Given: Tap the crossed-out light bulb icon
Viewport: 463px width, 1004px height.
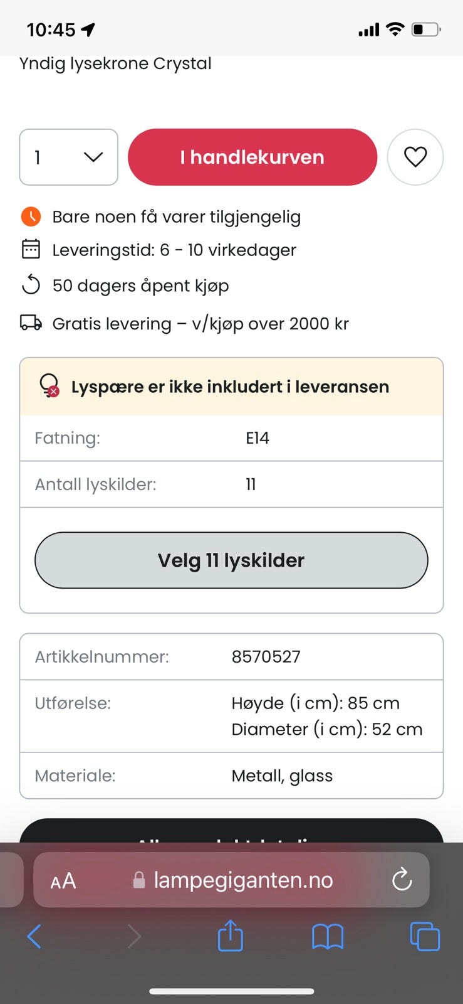Looking at the screenshot, I should (49, 385).
